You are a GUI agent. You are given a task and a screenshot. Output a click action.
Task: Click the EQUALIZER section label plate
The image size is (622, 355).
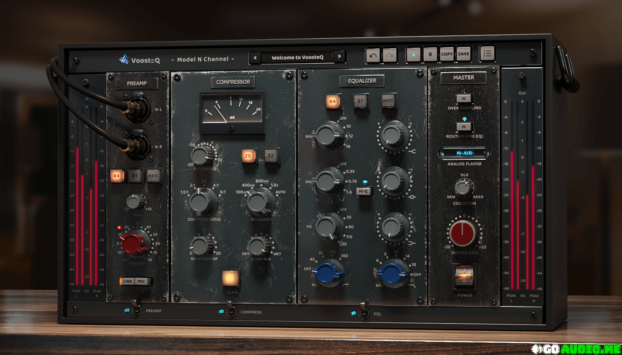point(362,81)
